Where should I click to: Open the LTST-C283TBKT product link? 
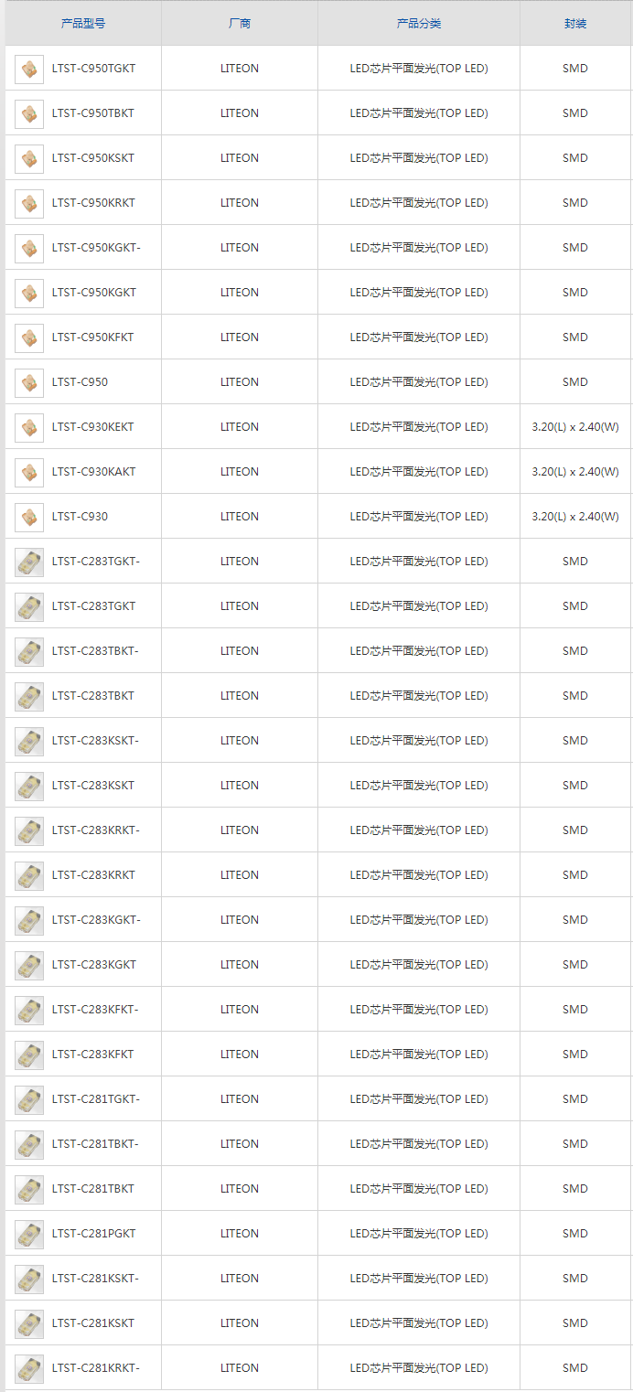pyautogui.click(x=91, y=695)
